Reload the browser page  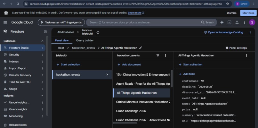pyautogui.click(x=18, y=4)
